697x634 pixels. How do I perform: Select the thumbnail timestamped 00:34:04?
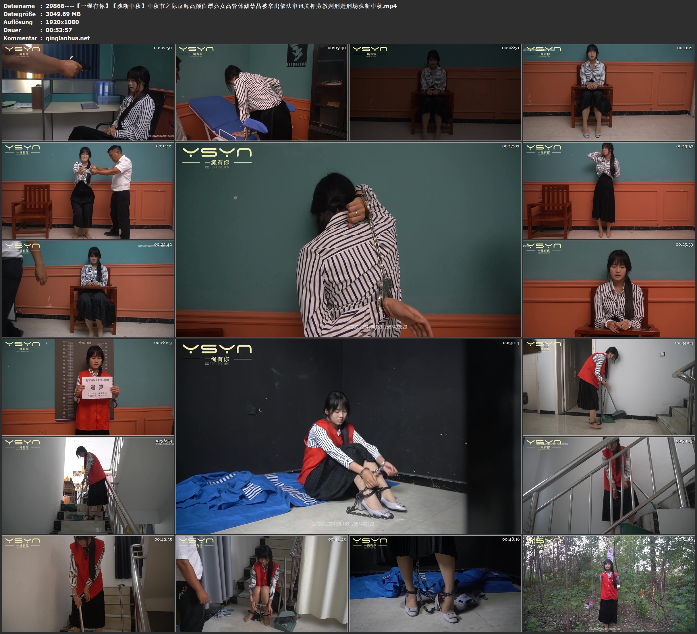tap(609, 387)
